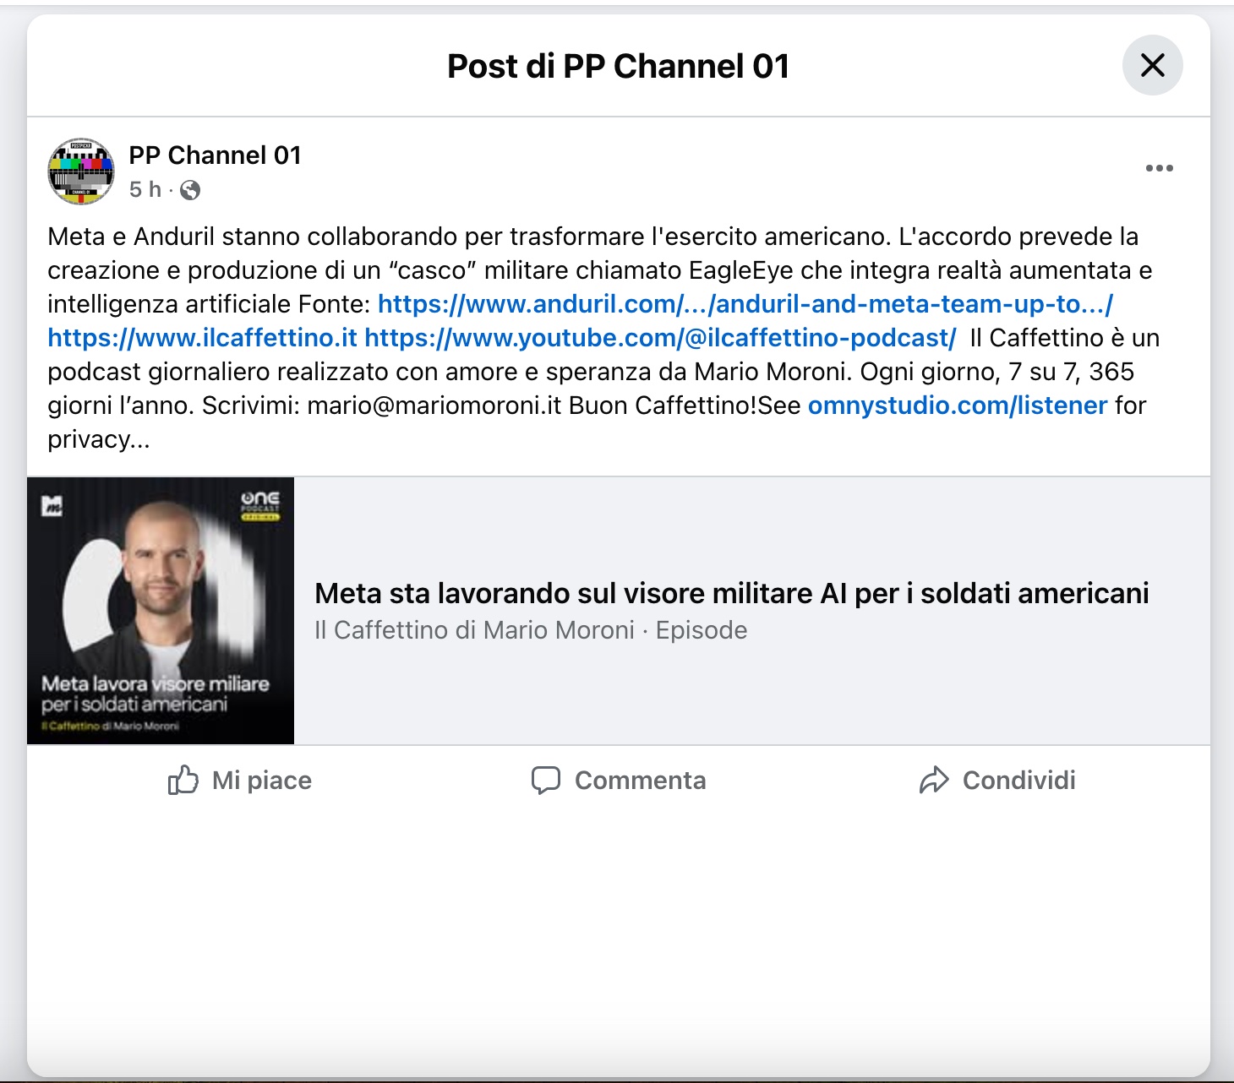The height and width of the screenshot is (1083, 1234).
Task: Click the Condividi share arrow icon
Action: [x=934, y=780]
